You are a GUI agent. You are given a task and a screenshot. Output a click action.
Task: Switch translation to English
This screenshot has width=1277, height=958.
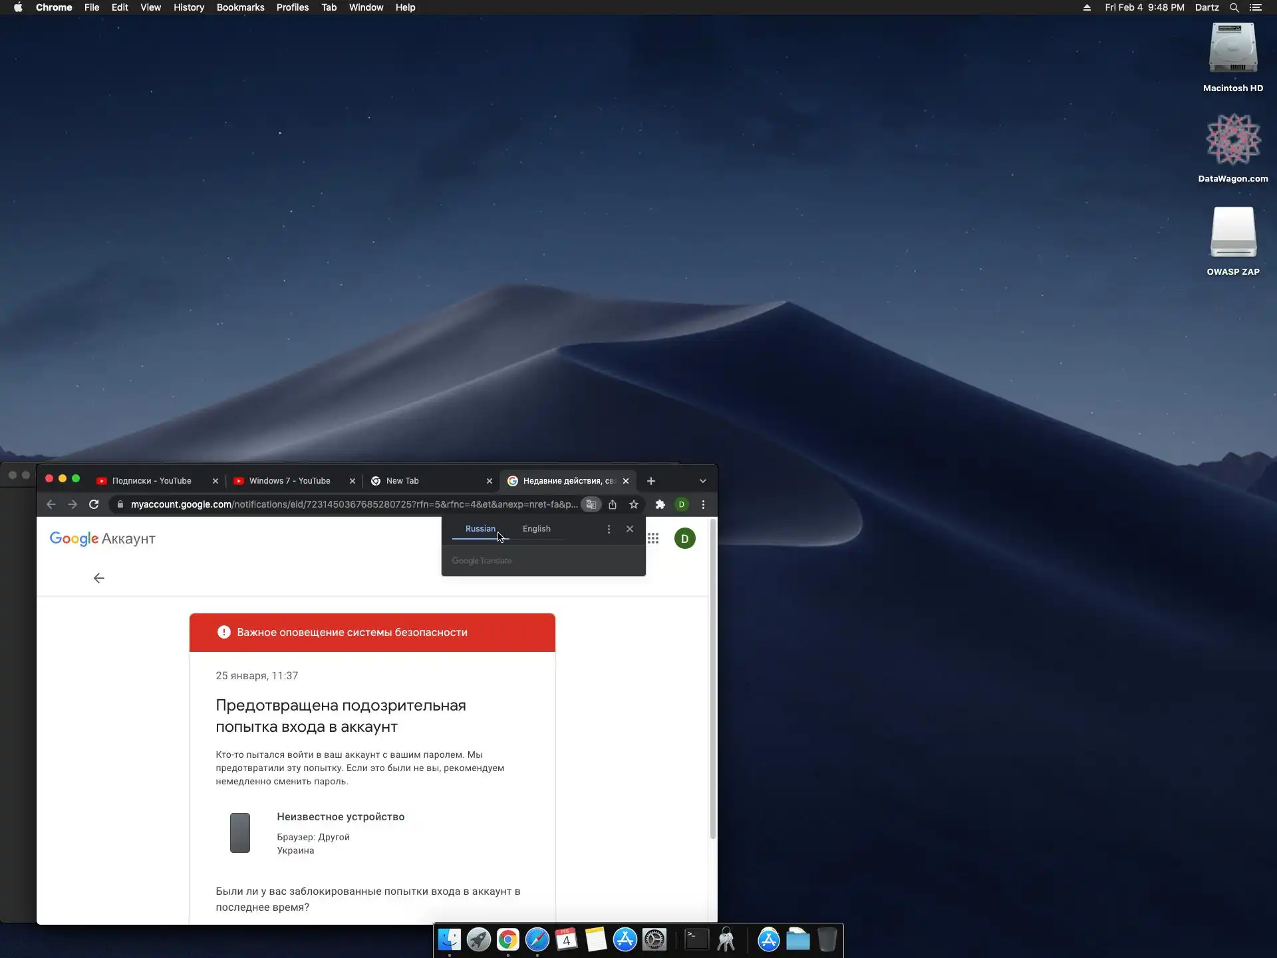pyautogui.click(x=536, y=529)
